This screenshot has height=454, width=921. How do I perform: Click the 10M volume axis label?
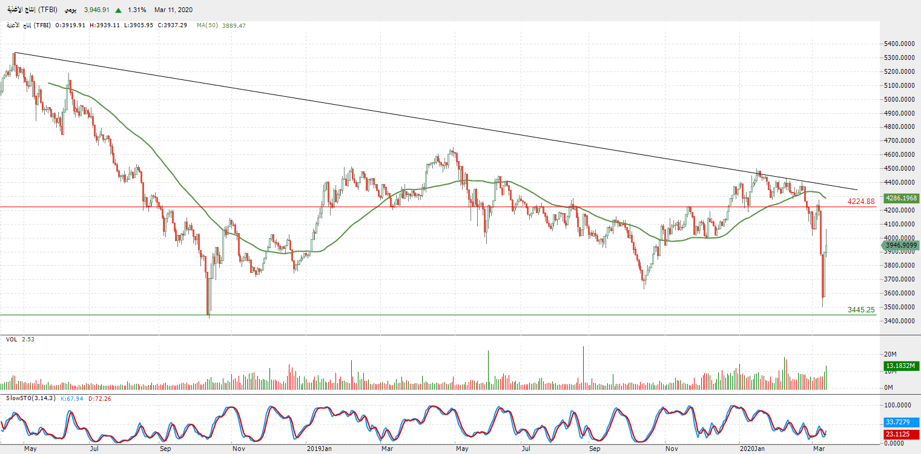(891, 371)
